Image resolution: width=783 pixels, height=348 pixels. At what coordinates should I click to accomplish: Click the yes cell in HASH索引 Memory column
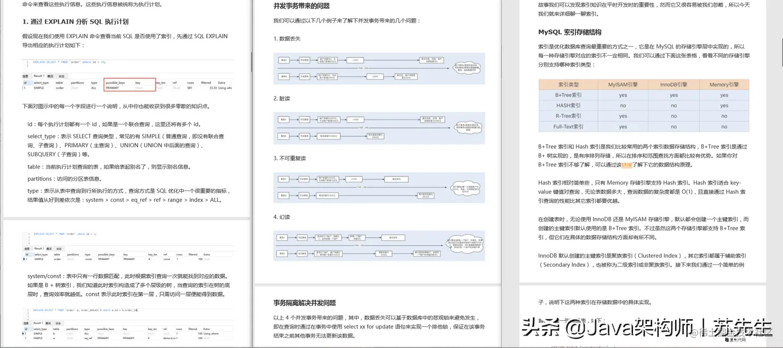(724, 105)
